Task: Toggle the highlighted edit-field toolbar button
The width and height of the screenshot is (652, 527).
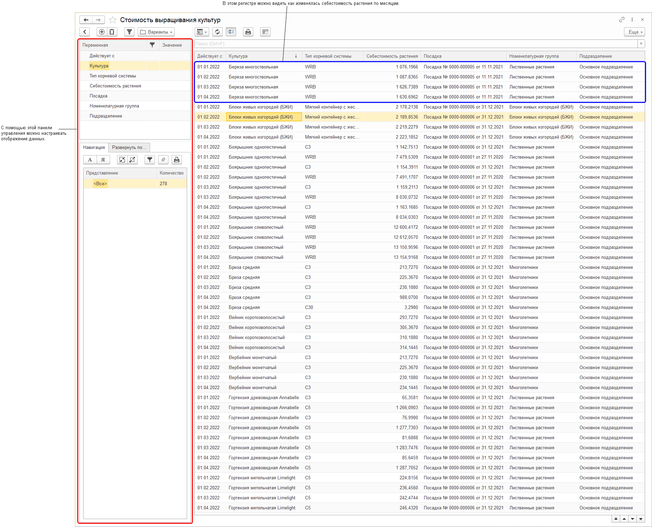Action: click(x=231, y=32)
